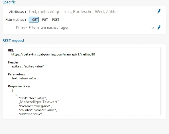Screen dimensions: 169x134
Task: Click the "counter" value response line
Action: [38, 110]
